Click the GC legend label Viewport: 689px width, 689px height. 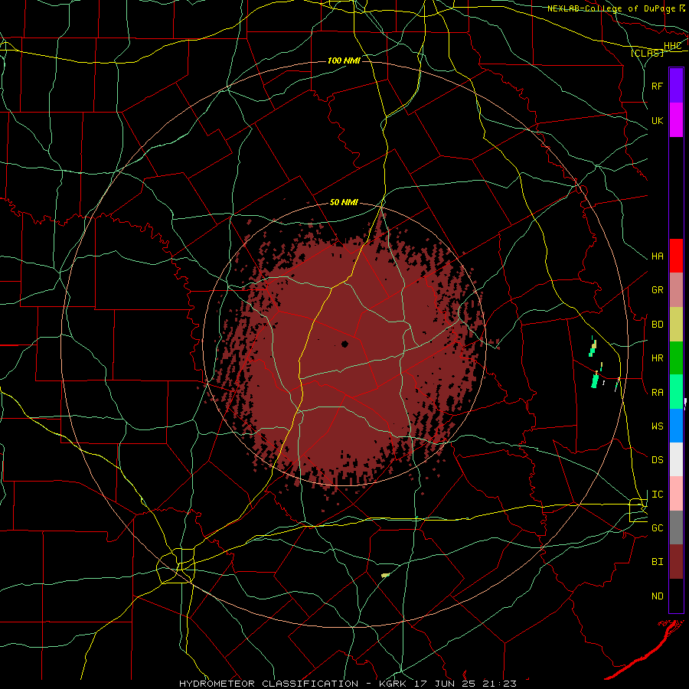coord(657,528)
